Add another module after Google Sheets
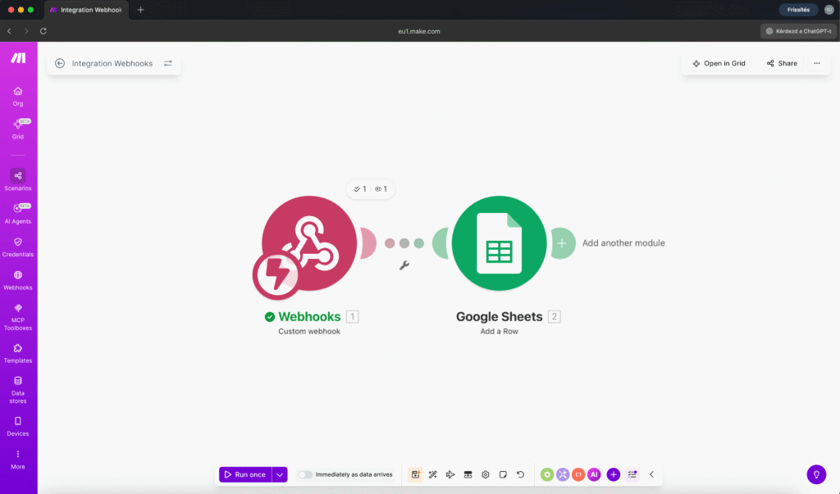Screen dimensions: 840x494 pyautogui.click(x=563, y=242)
